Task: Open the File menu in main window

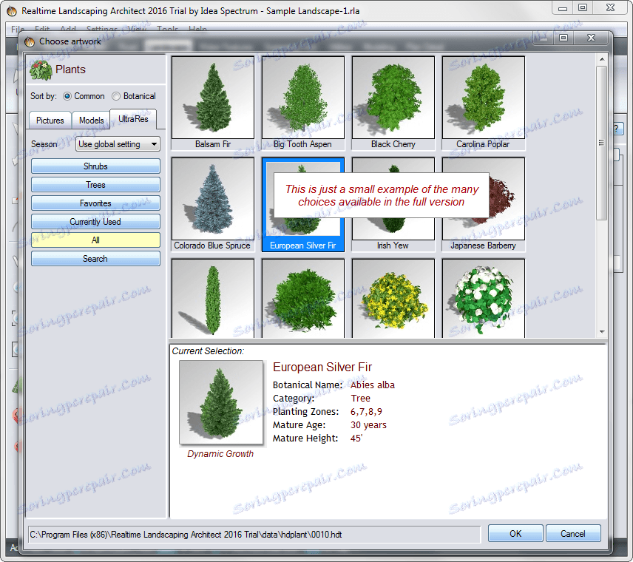Action: (x=18, y=29)
